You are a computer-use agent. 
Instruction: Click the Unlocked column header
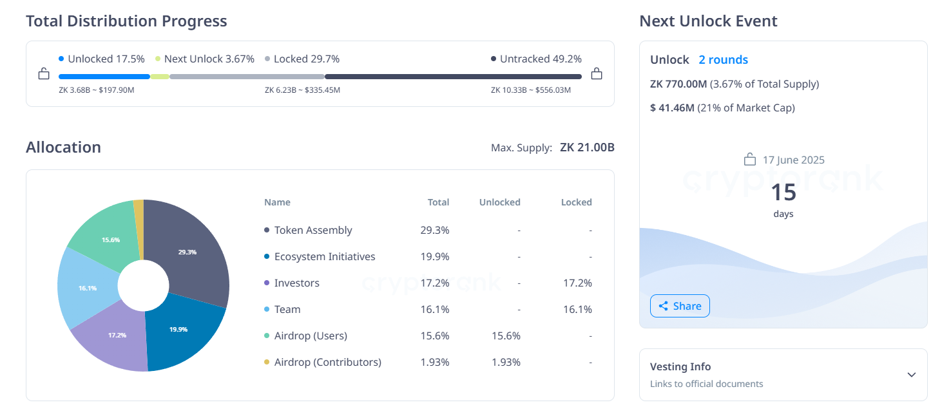click(x=499, y=202)
